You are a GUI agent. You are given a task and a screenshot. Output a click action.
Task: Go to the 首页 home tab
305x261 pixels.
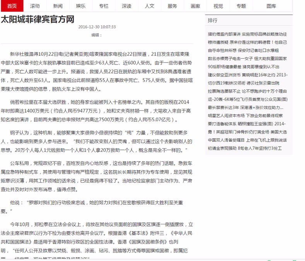pyautogui.click(x=12, y=6)
